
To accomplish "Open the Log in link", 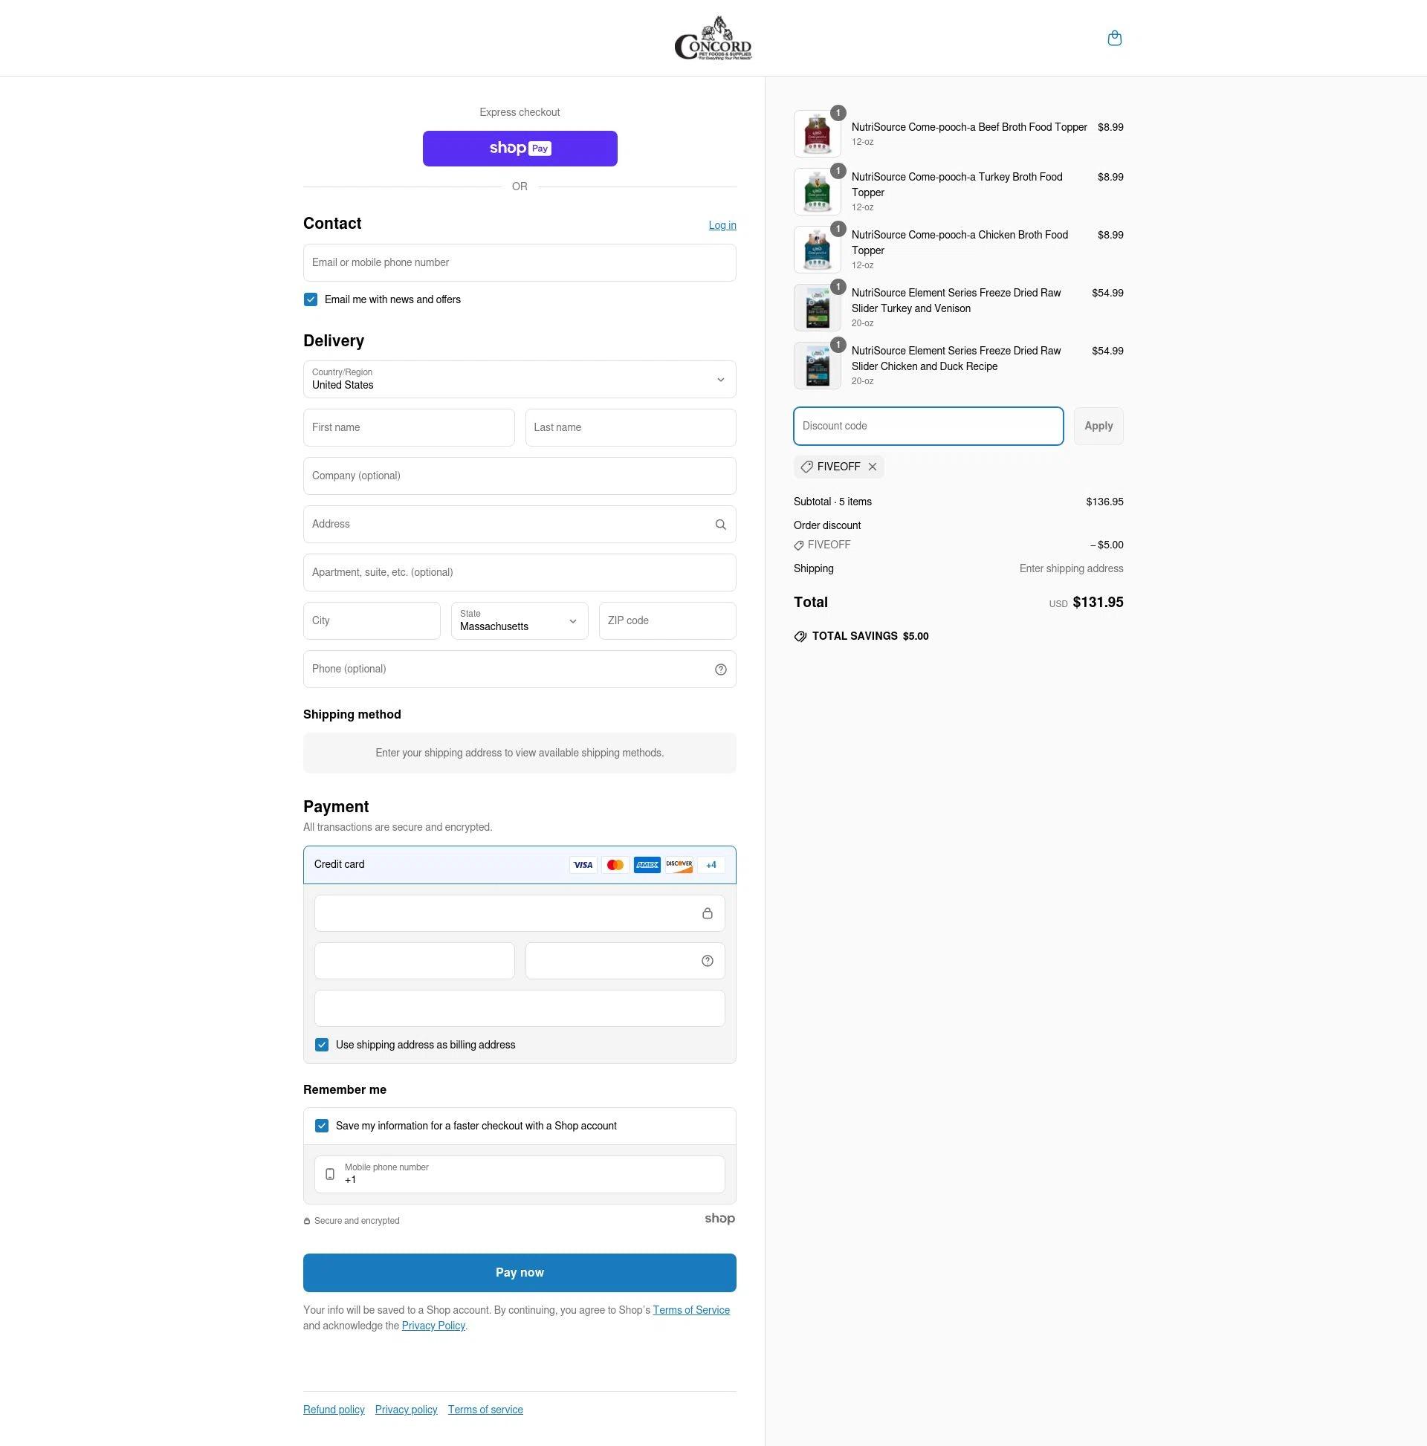I will [x=721, y=224].
